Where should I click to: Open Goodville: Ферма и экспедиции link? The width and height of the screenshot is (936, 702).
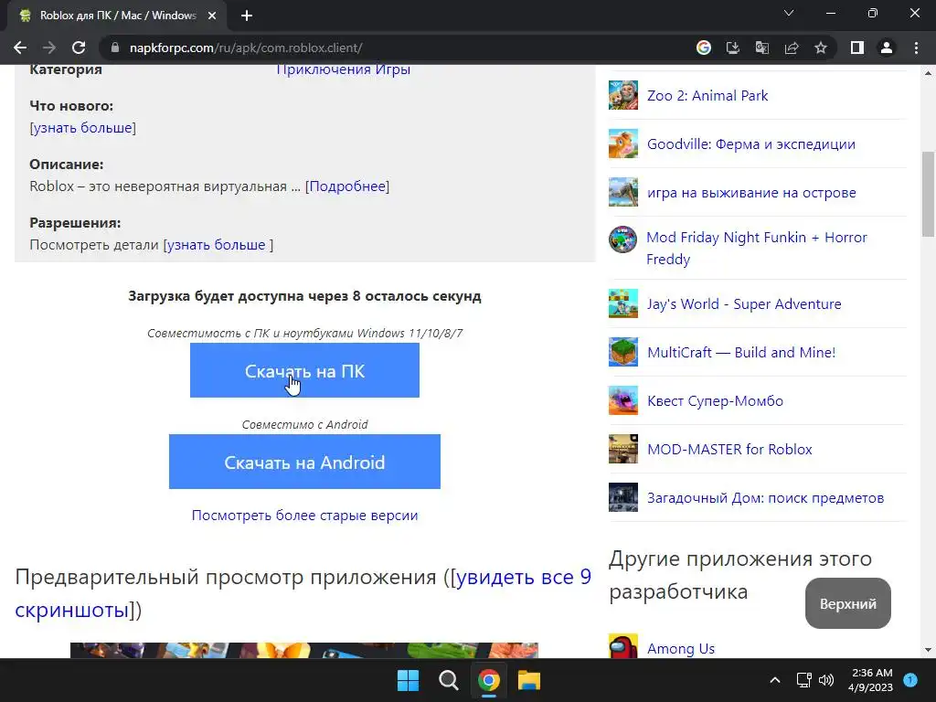[x=751, y=144]
